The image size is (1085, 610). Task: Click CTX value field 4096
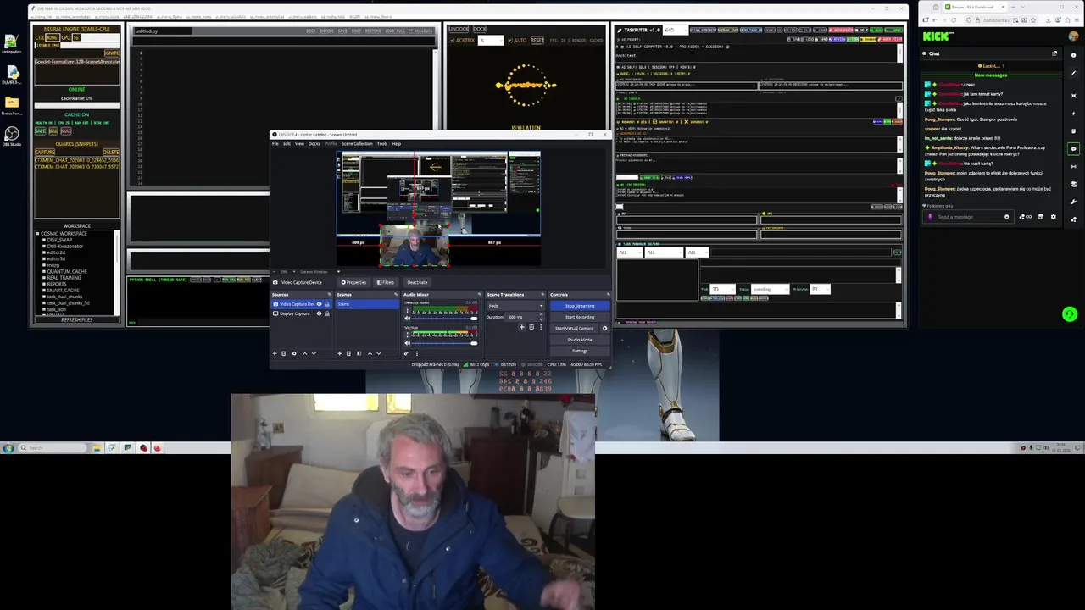coord(52,38)
